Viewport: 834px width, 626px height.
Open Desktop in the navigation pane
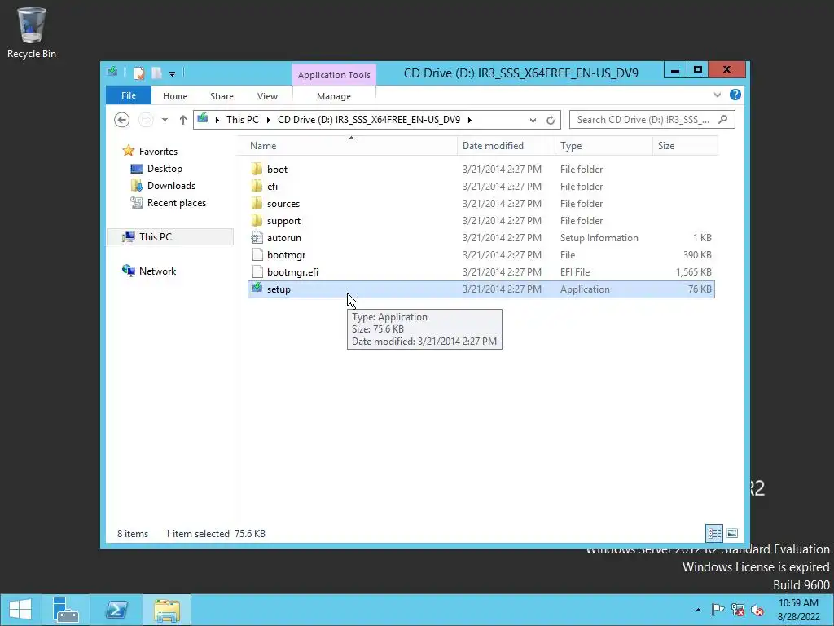pyautogui.click(x=165, y=169)
